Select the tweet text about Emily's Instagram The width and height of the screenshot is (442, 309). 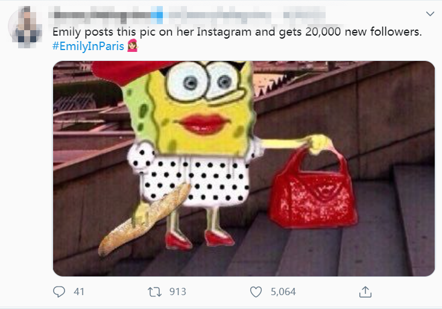(237, 31)
